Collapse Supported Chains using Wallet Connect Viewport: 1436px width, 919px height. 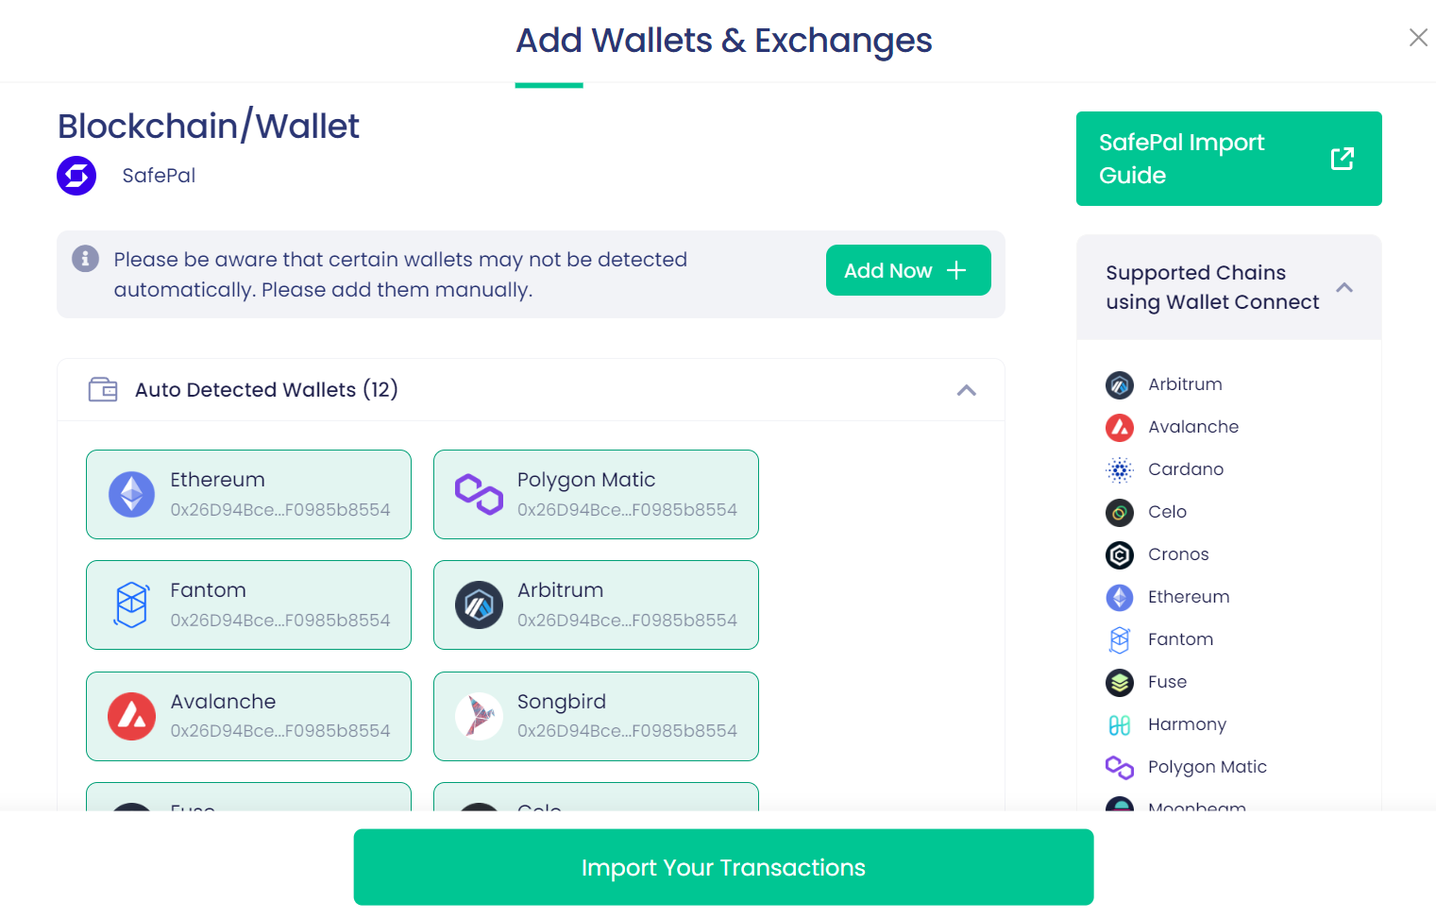(x=1344, y=287)
